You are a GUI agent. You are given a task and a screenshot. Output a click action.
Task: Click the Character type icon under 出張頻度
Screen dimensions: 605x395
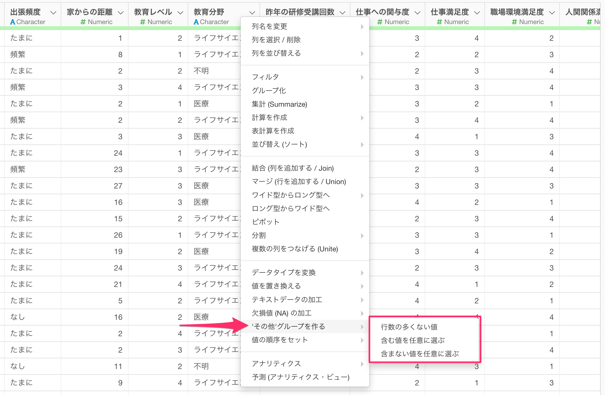(x=13, y=22)
